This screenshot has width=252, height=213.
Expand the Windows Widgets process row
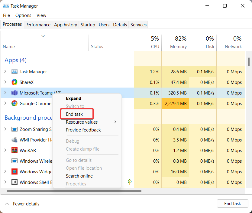(x=5, y=171)
